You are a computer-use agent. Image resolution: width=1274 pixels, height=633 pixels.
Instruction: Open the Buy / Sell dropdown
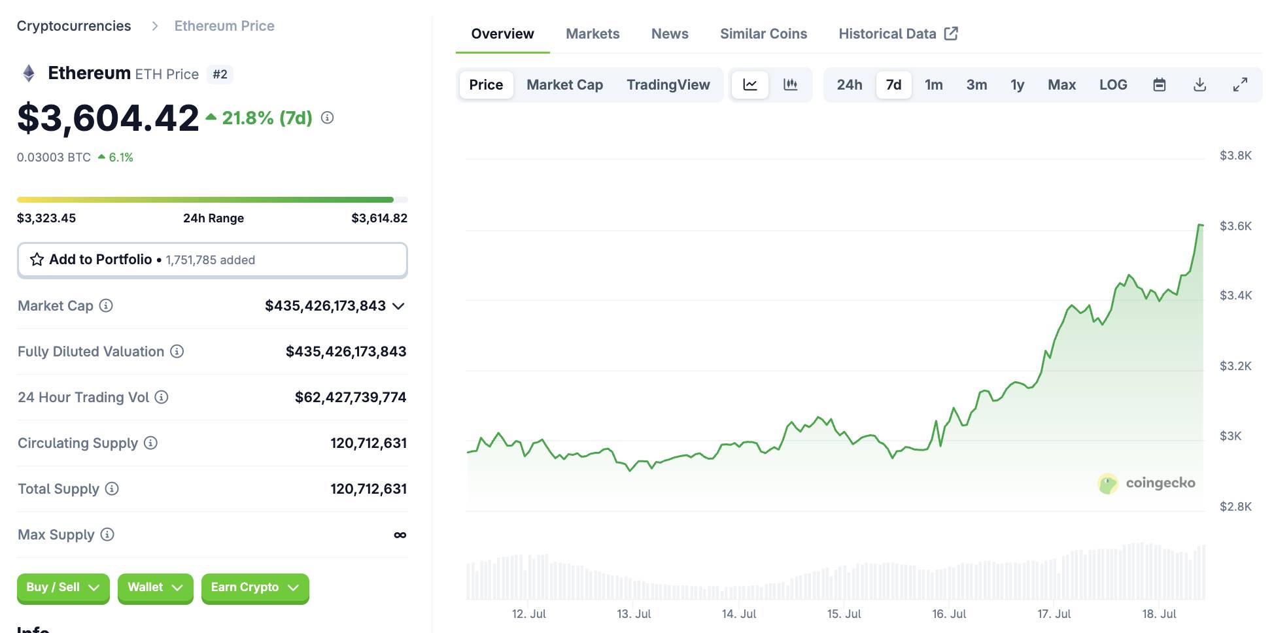[x=63, y=587]
